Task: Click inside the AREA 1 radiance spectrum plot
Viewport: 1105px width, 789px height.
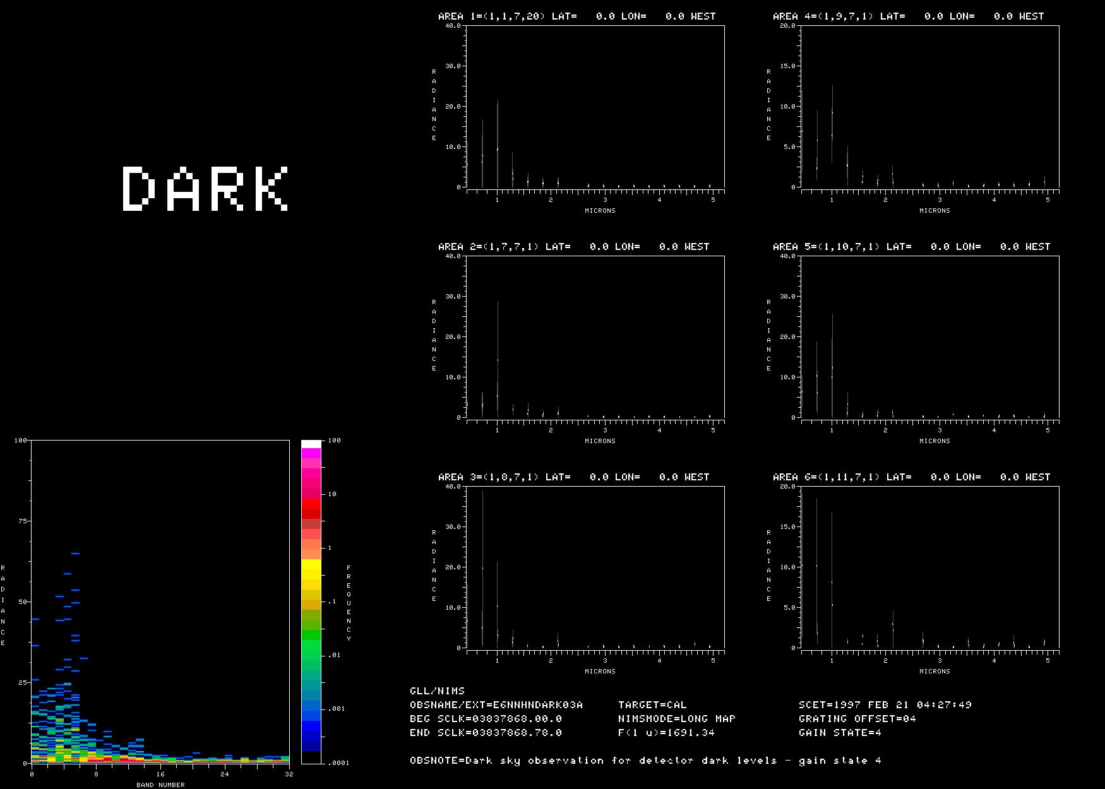Action: [595, 107]
